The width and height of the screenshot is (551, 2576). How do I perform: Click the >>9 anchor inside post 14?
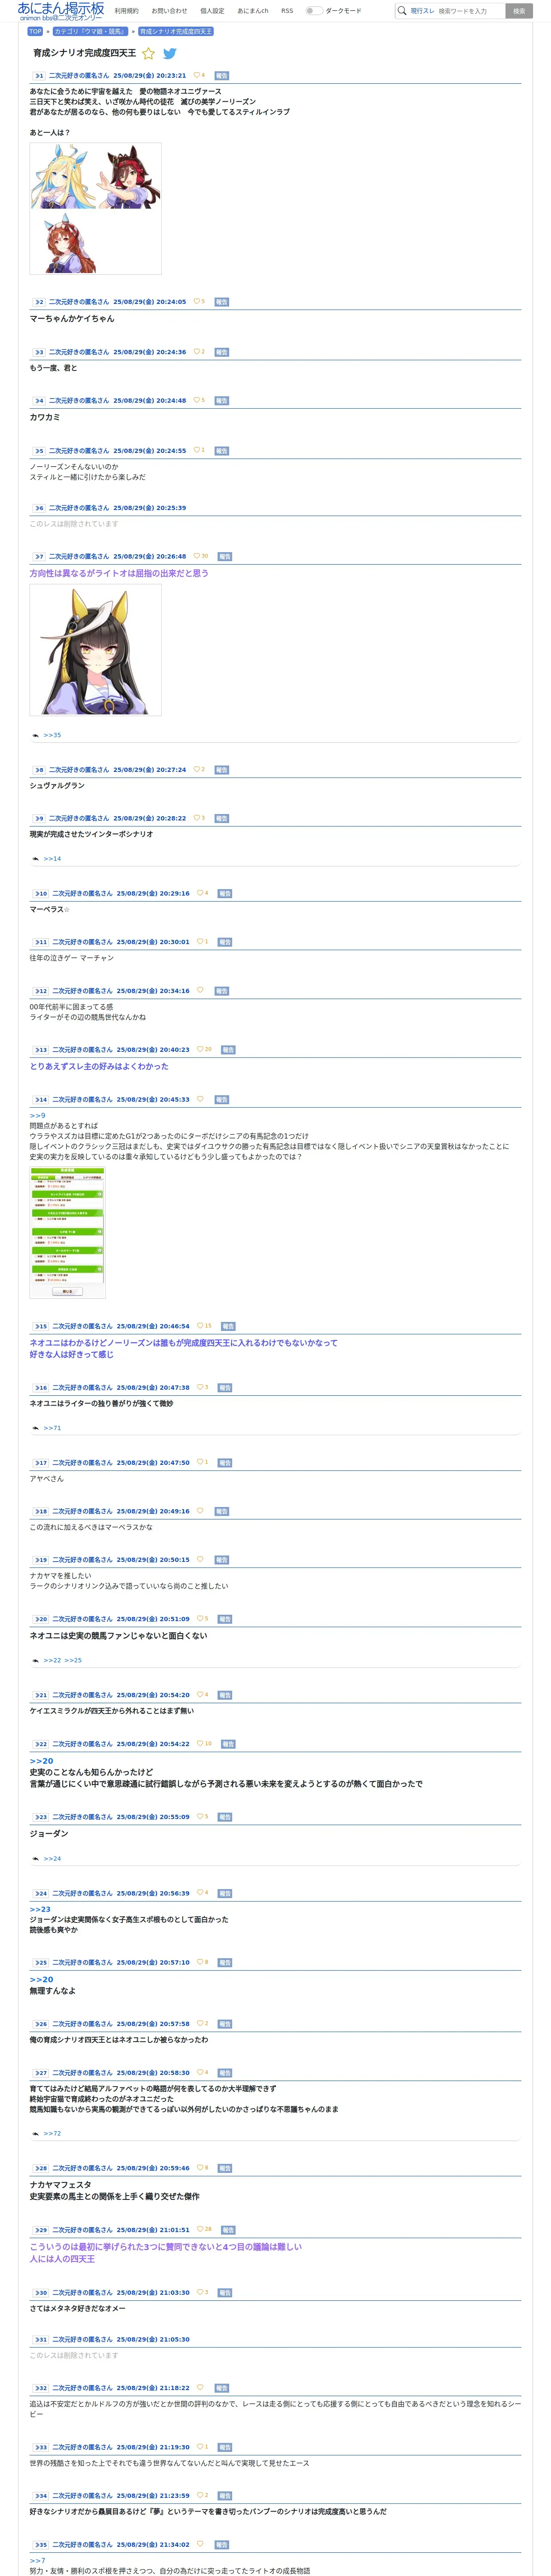point(37,1115)
